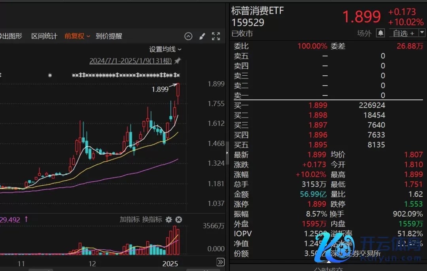427x271 pixels.
Task: Click the double-arrow scroll chart icon
Action: pos(221,262)
